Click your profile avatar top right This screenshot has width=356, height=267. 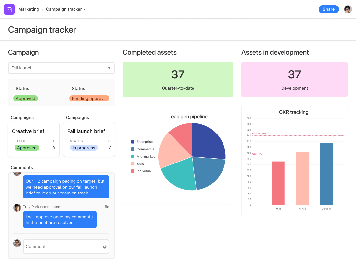(348, 9)
